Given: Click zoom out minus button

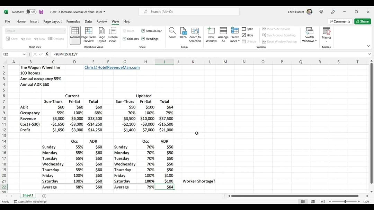Looking at the screenshot, I should point(330,201).
